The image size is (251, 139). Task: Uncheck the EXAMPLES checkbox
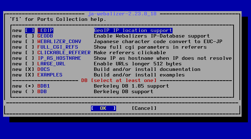coord(30,75)
